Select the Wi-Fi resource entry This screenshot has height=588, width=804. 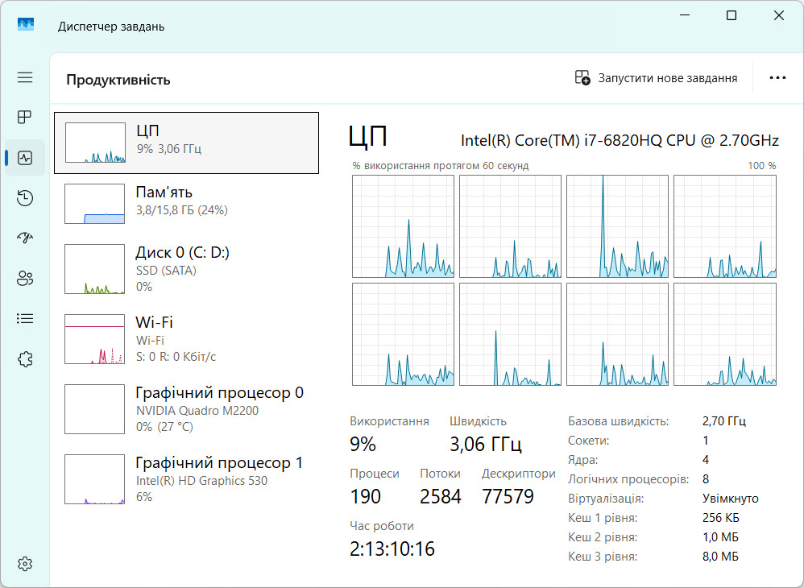pyautogui.click(x=187, y=339)
